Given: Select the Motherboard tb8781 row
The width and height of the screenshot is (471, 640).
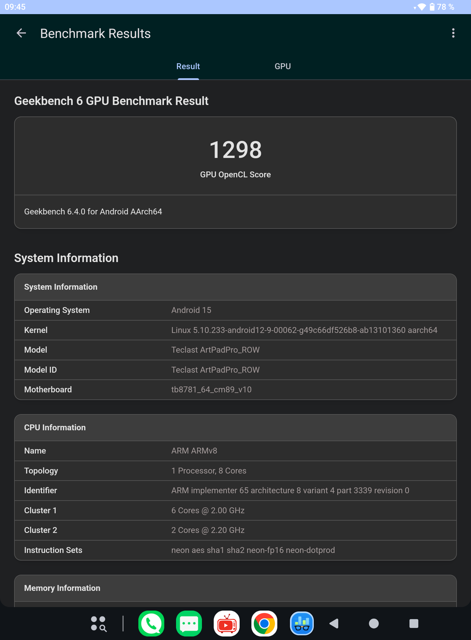Looking at the screenshot, I should point(235,390).
